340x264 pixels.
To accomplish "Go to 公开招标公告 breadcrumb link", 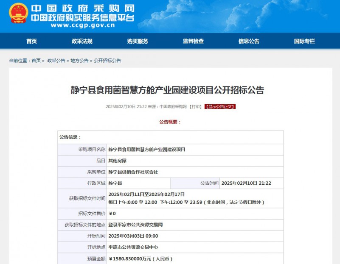I will [107, 61].
